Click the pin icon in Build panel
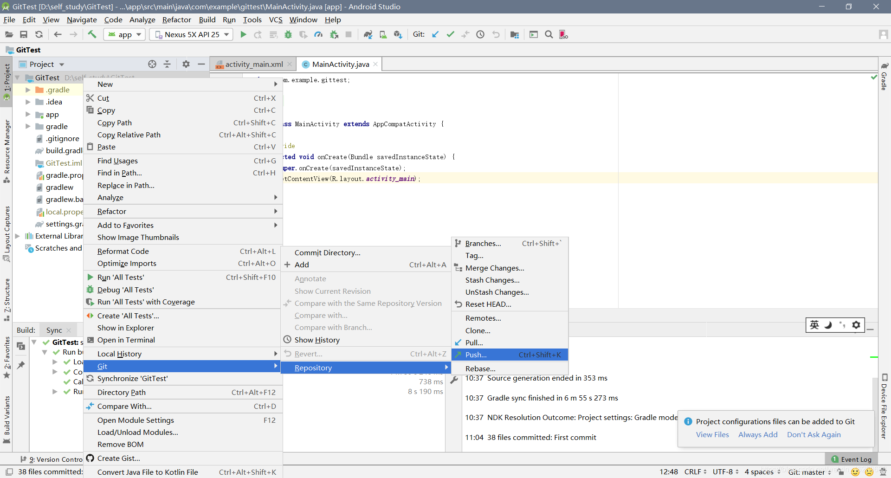Viewport: 891px width, 478px height. (21, 365)
